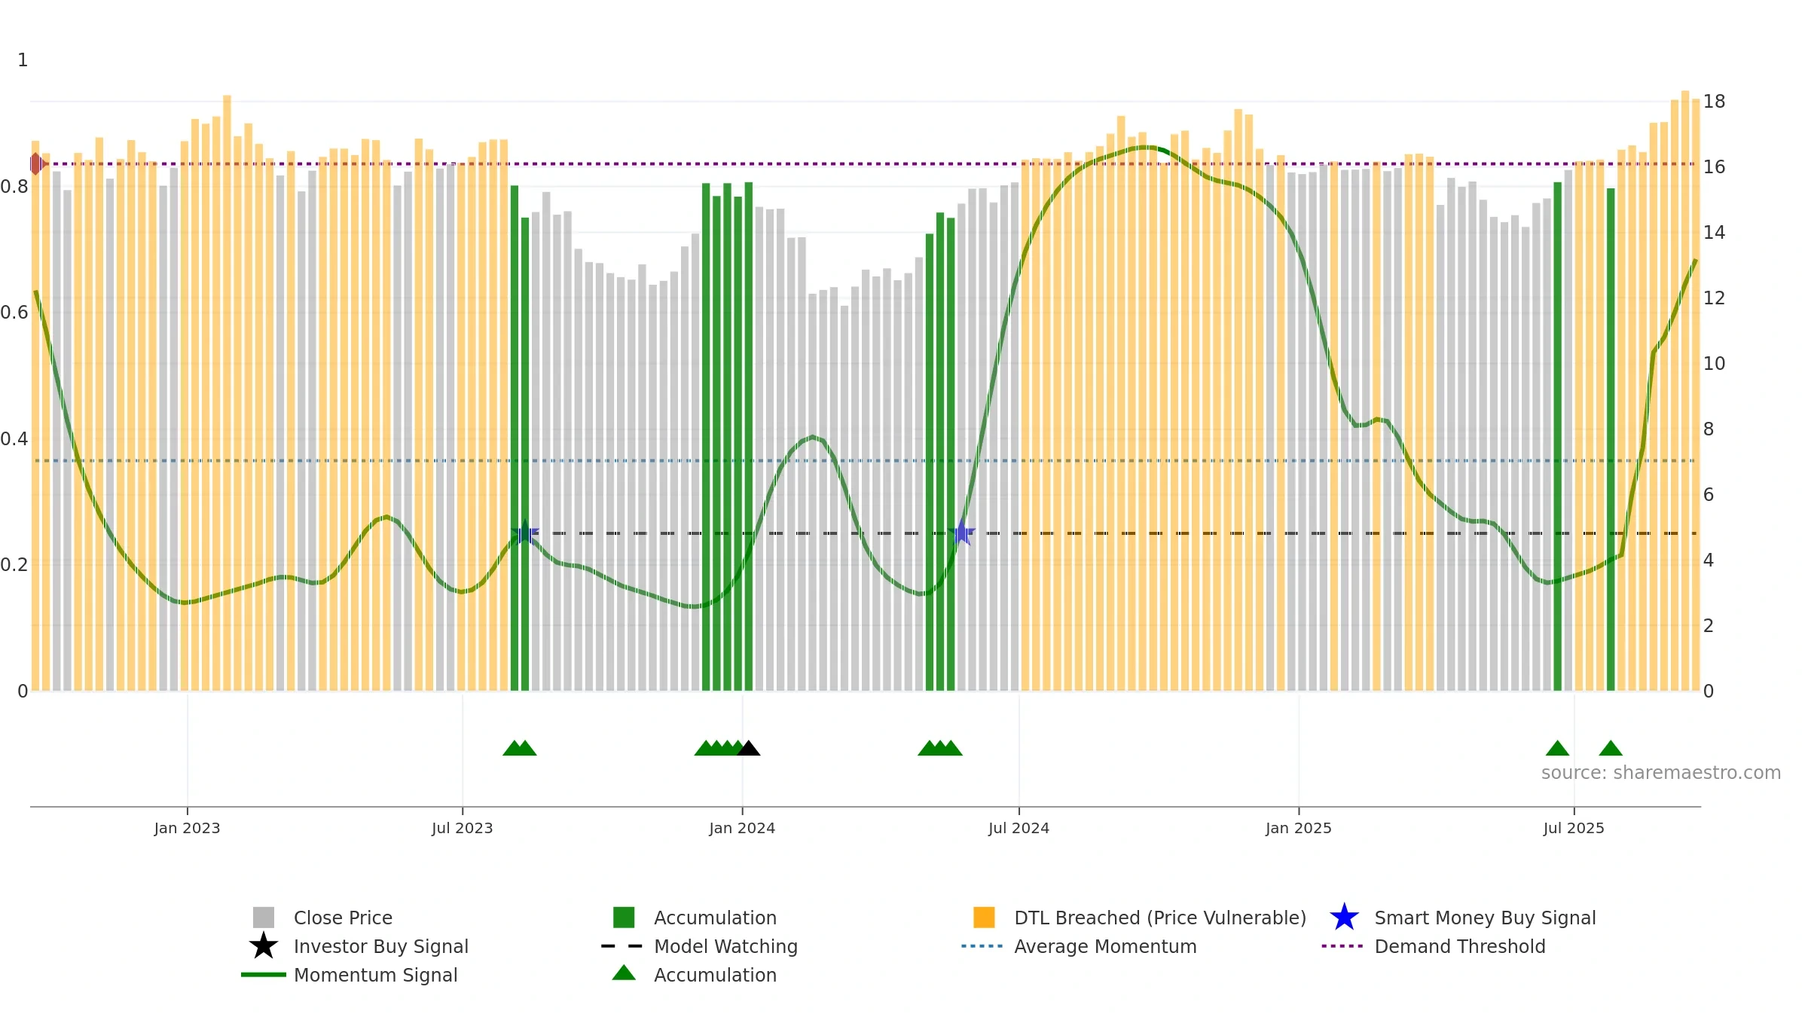
Task: Click the blue star on chart near mid-2024
Action: point(962,533)
